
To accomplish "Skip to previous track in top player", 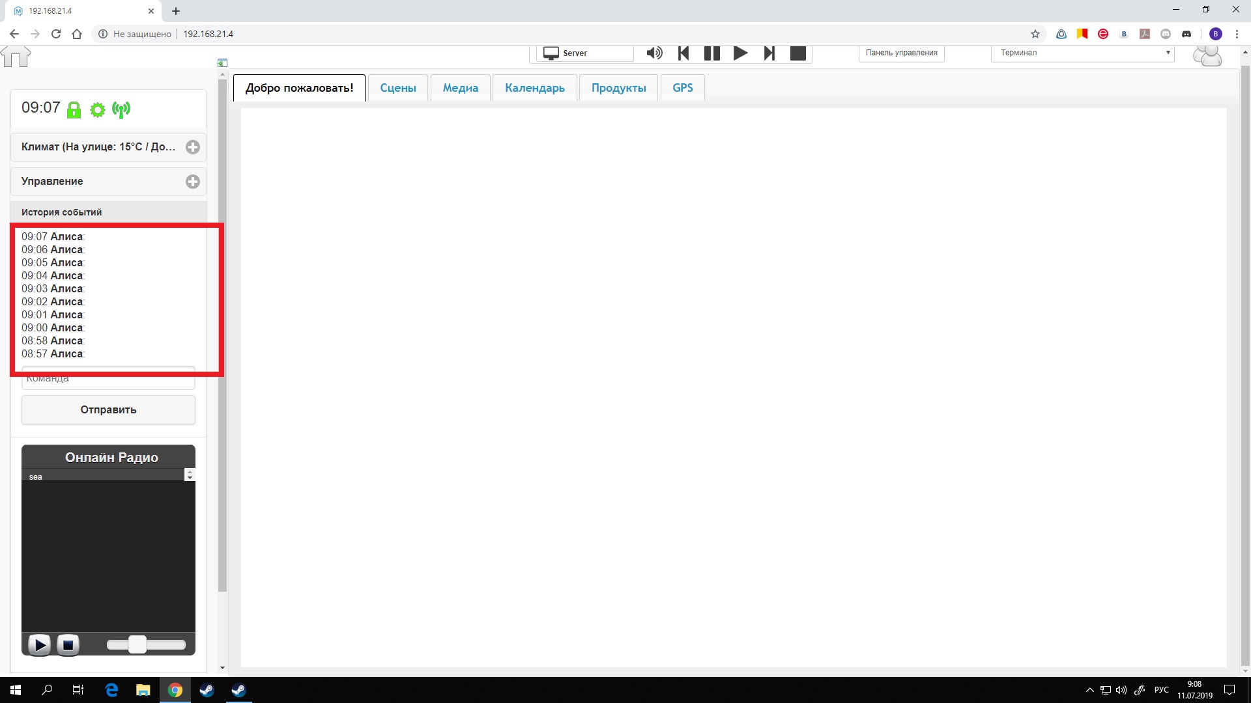I will point(683,53).
